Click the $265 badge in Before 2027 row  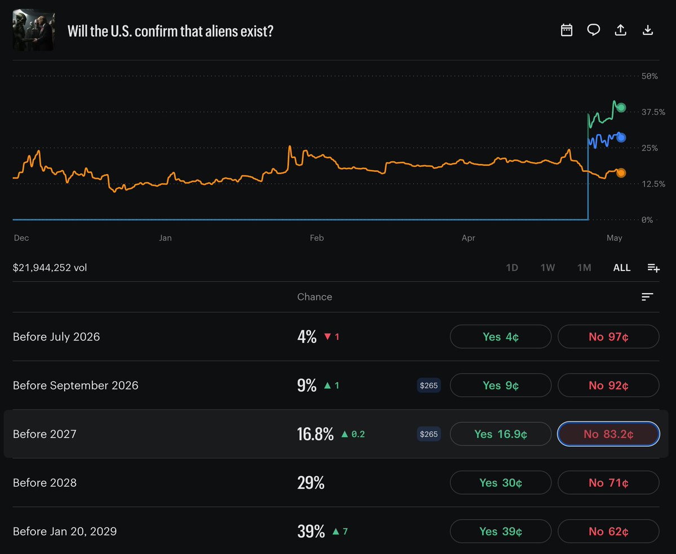tap(428, 434)
